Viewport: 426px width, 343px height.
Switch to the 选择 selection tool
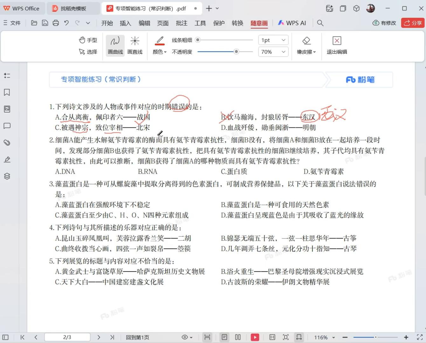[x=88, y=52]
